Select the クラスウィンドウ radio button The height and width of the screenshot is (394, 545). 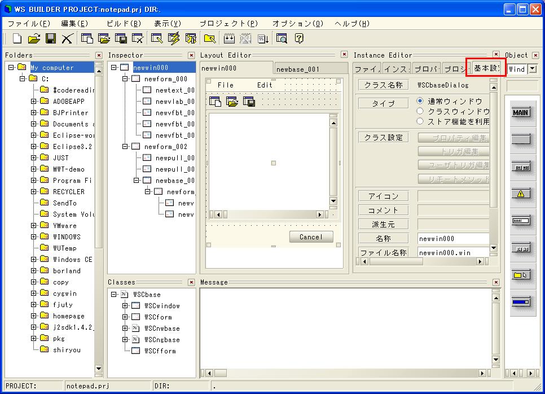[420, 111]
